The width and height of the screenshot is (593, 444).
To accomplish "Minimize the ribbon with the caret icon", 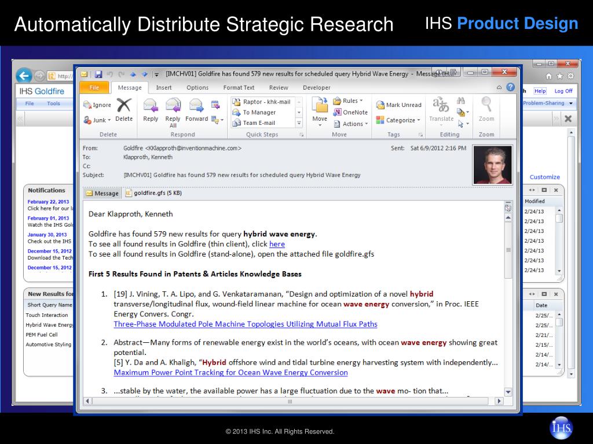I will click(499, 87).
